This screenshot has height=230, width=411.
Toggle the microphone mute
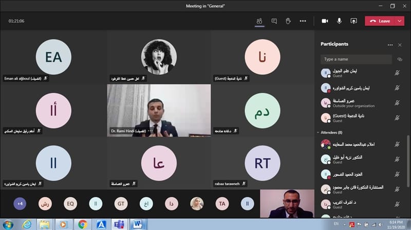point(339,21)
